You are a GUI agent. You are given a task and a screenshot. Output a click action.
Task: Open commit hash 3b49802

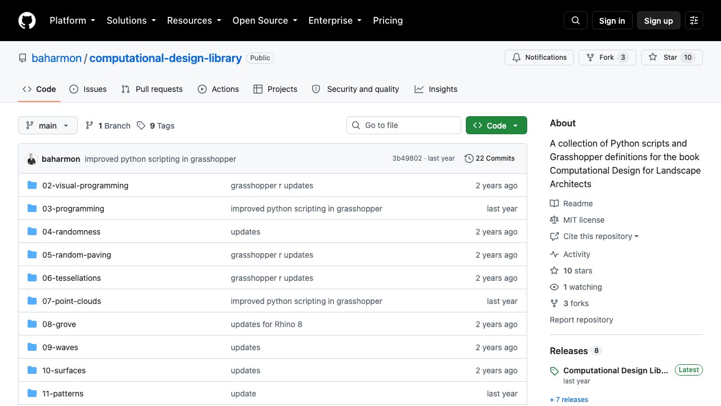pyautogui.click(x=407, y=158)
